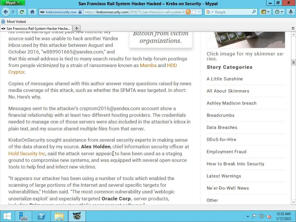The image size is (296, 222).
Task: Open the Hold Security Inc link
Action: [27, 153]
